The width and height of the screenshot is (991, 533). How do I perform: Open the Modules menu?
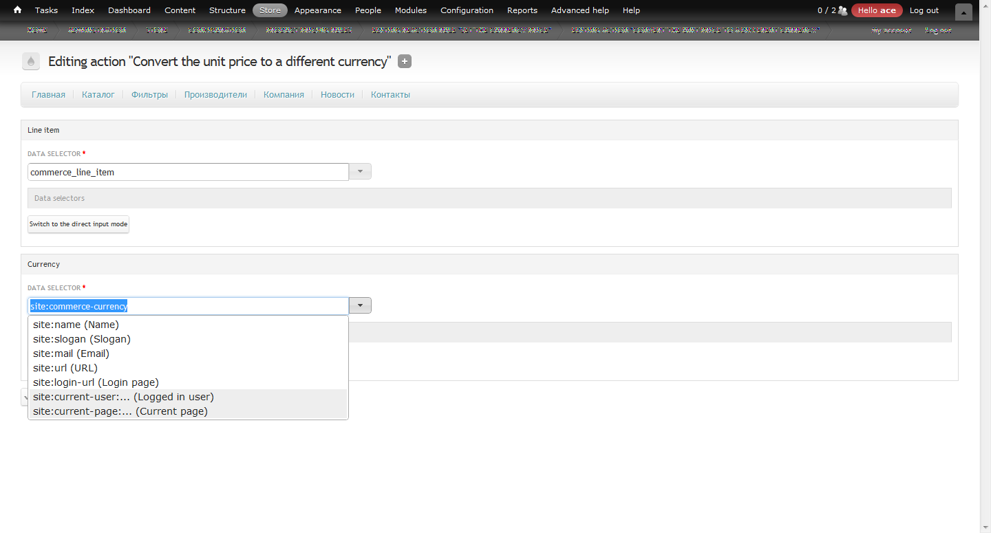410,10
